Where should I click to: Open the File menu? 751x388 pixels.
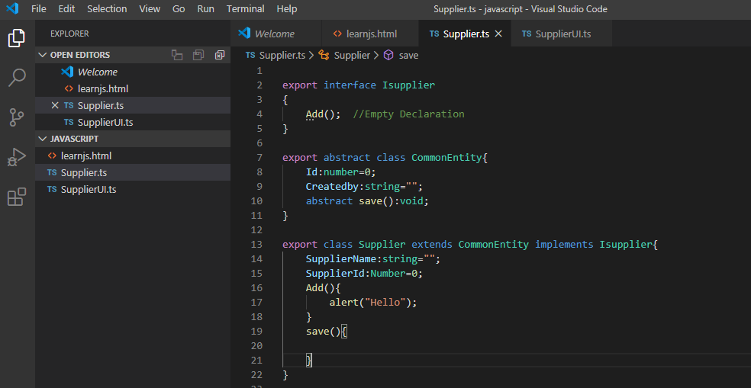click(39, 9)
